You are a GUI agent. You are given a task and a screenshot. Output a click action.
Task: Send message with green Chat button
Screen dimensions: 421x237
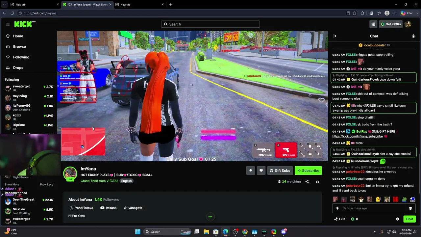[x=409, y=219]
